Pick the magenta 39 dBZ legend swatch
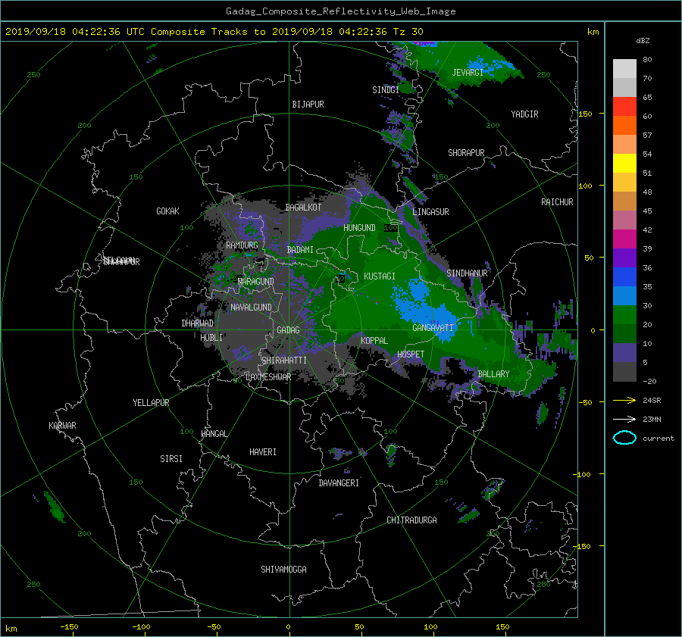Viewport: 682px width, 637px height. (624, 239)
